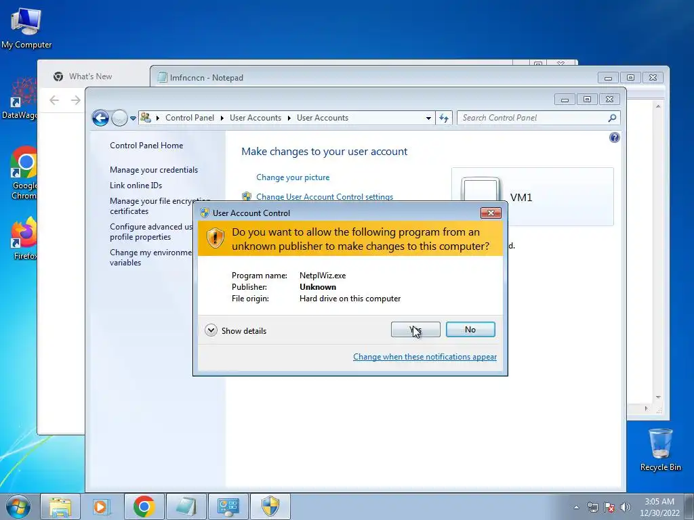Click No in User Account Control
This screenshot has height=520, width=694.
coord(470,330)
